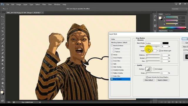Select the Healing Brush tool
Screen dimensions: 188x106
(x=3, y=39)
